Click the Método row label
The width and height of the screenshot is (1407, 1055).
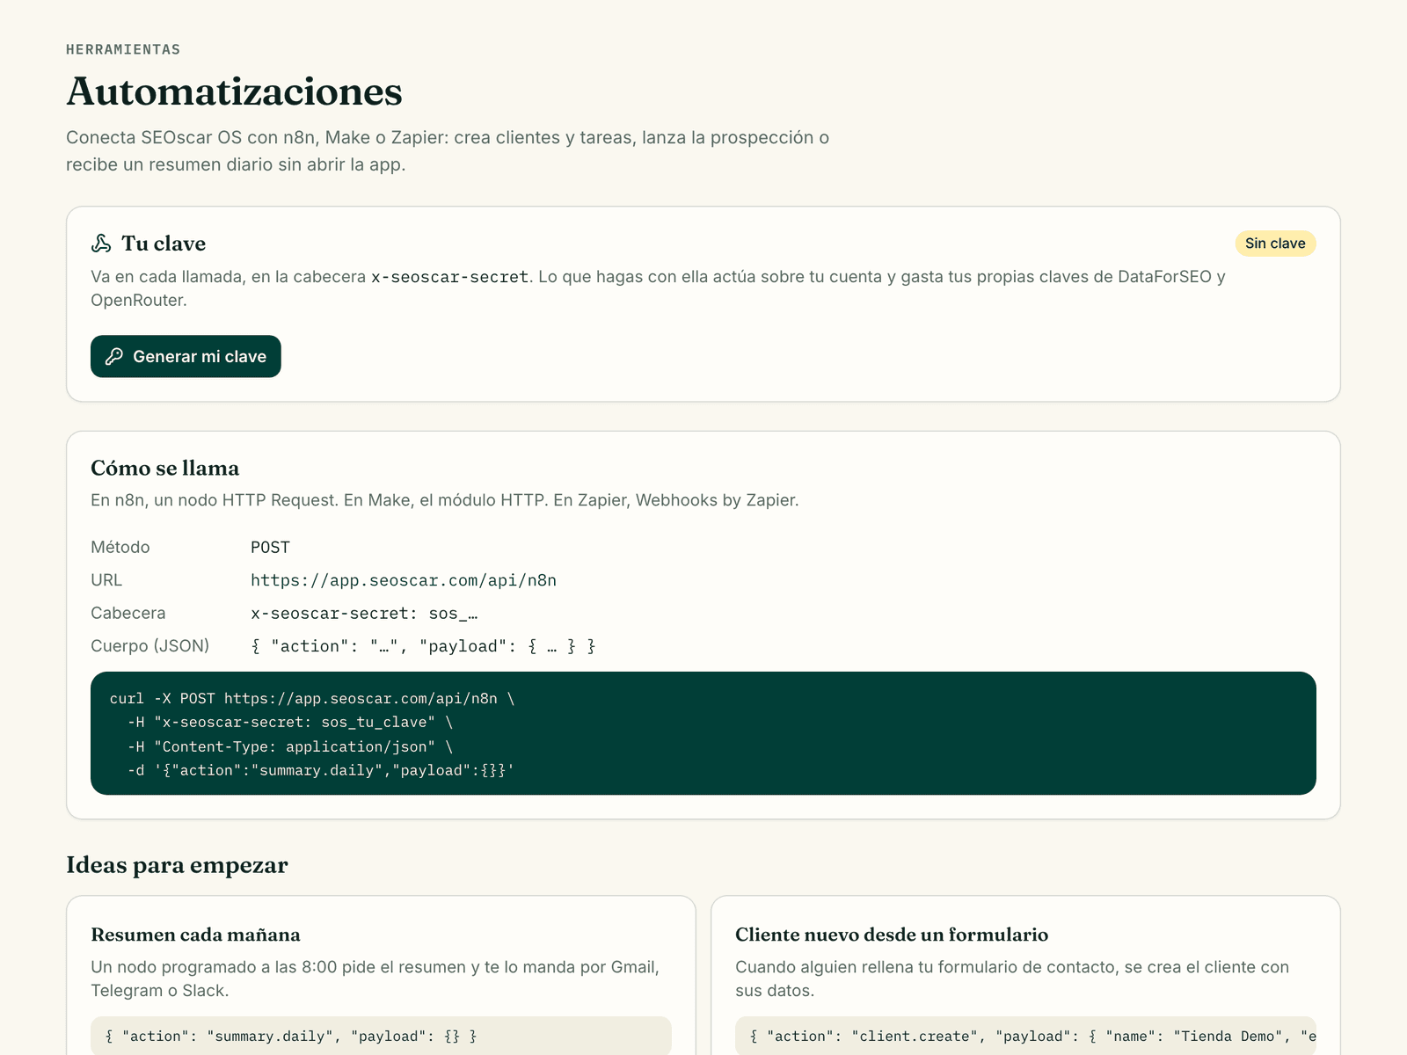(x=120, y=547)
